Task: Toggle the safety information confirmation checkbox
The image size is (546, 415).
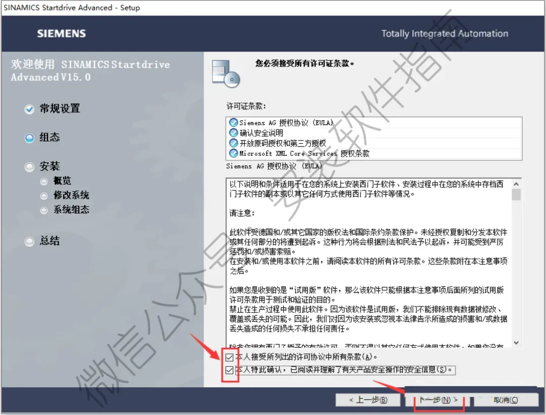Action: pyautogui.click(x=230, y=370)
